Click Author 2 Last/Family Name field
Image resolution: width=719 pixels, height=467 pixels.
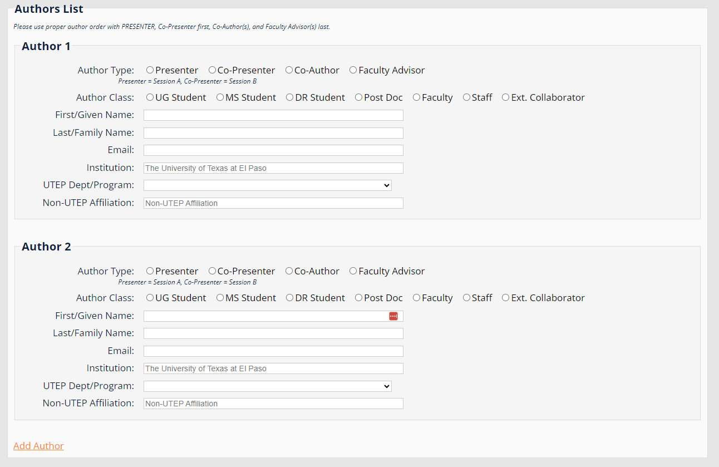tap(273, 333)
